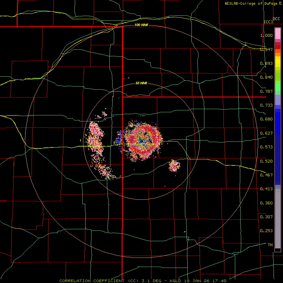Click the 0.573 scale value

(x=266, y=147)
